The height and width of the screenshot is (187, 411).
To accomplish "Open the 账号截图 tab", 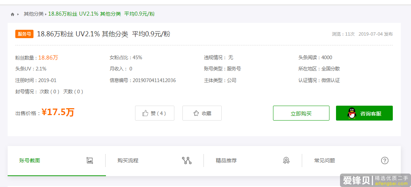I will point(30,160).
